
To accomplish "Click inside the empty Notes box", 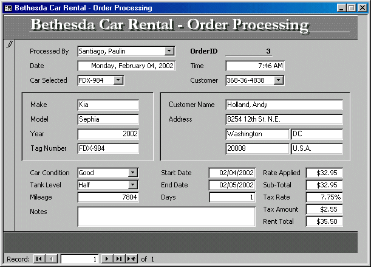I will pos(166,217).
